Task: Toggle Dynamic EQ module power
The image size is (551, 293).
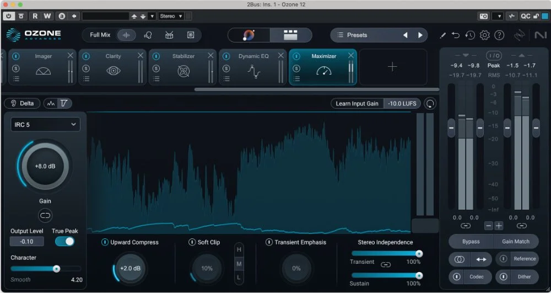Action: click(226, 56)
